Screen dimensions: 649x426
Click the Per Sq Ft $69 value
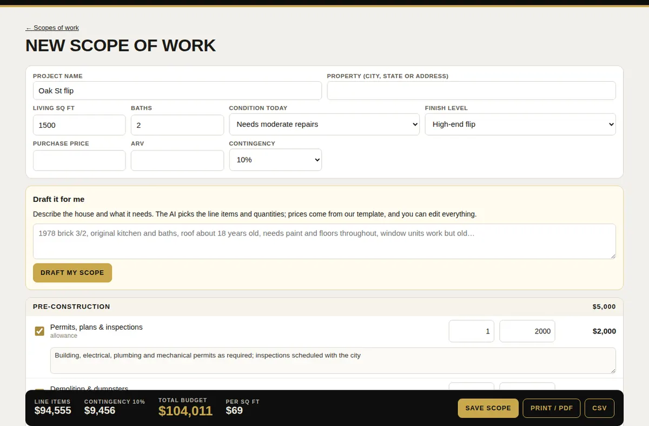[234, 410]
